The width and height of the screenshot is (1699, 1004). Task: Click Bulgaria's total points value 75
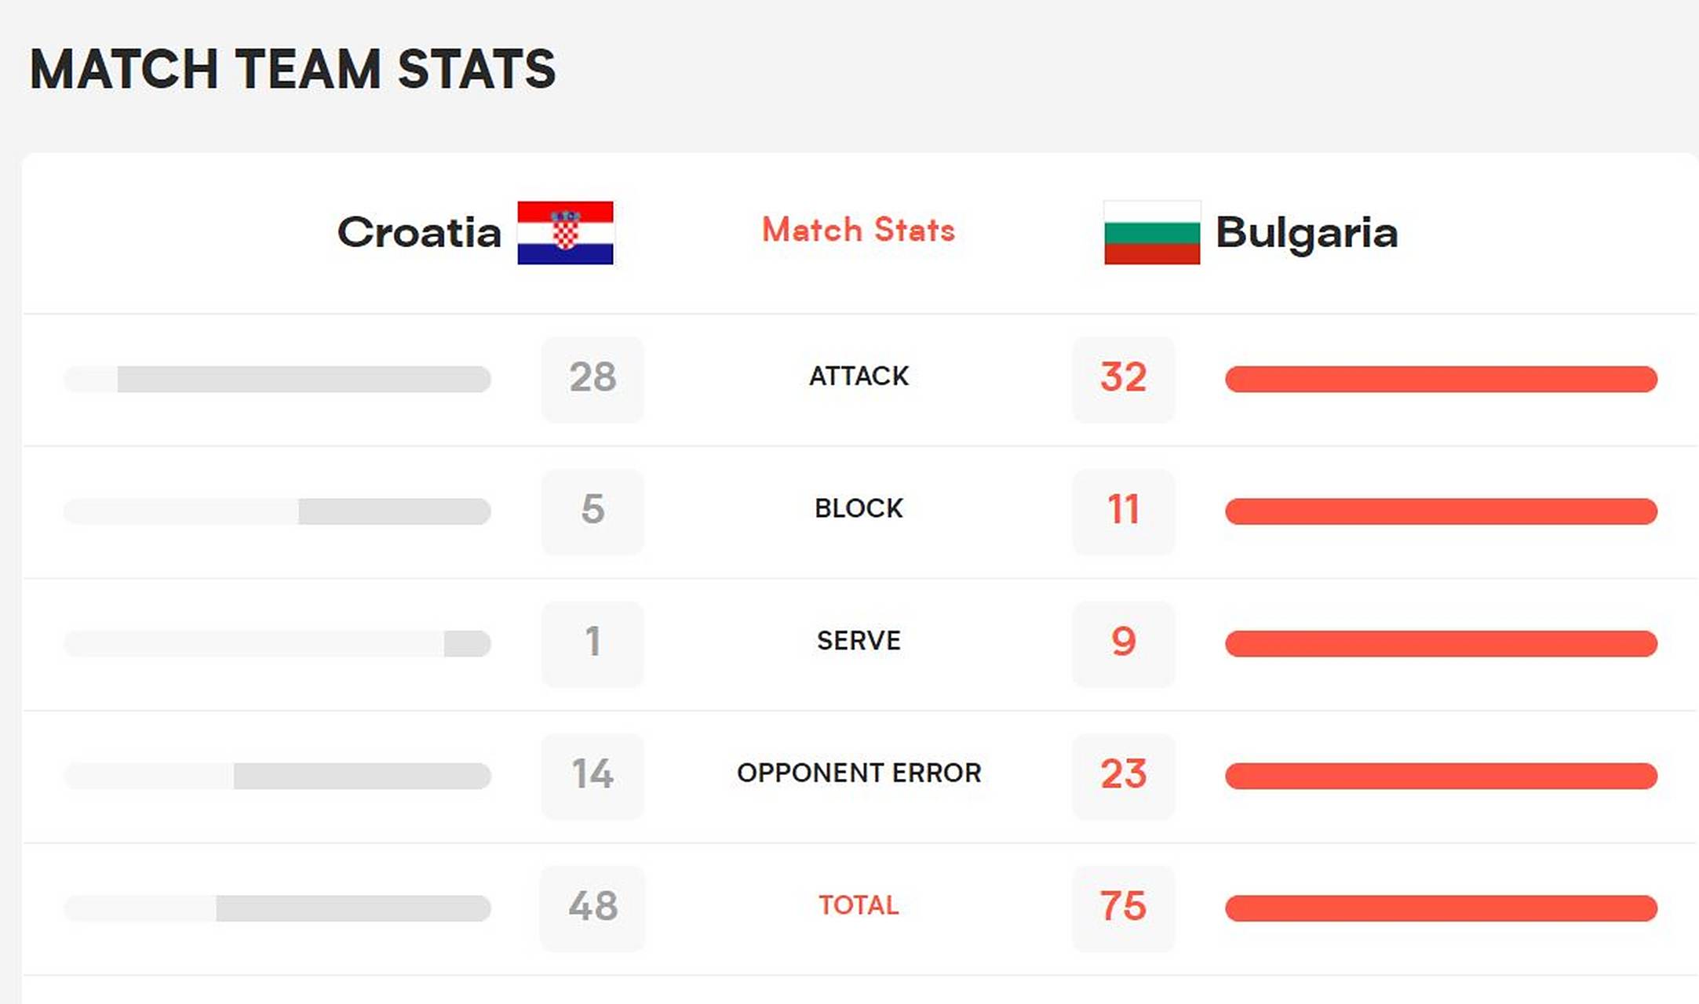[x=1123, y=907]
